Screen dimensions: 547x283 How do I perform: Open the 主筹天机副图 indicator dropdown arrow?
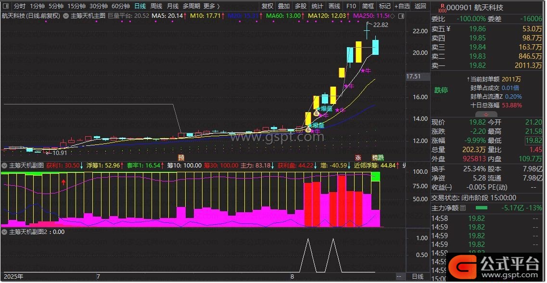[4, 165]
